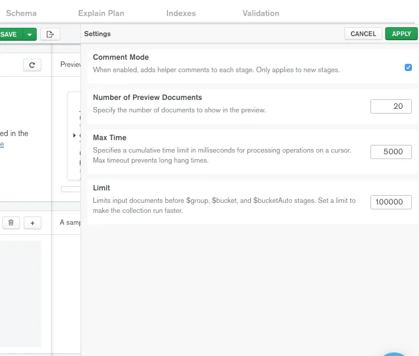The image size is (419, 356).
Task: Open the Save dropdown arrow
Action: coord(30,34)
